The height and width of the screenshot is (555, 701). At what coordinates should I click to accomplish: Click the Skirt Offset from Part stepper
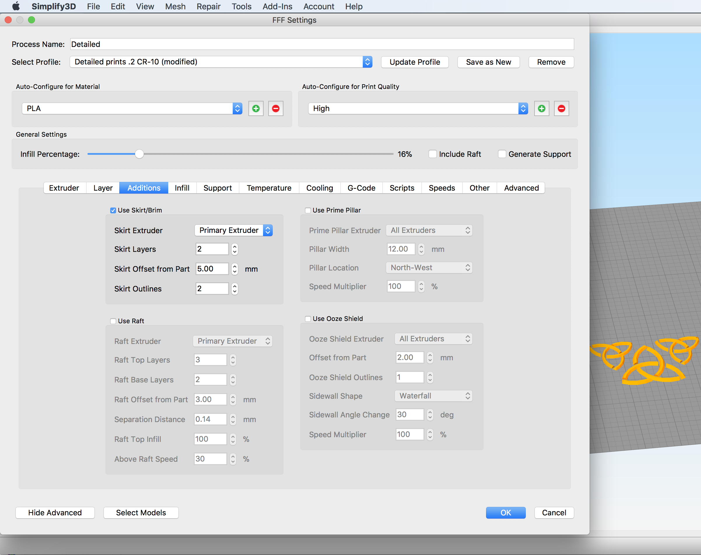click(x=235, y=269)
